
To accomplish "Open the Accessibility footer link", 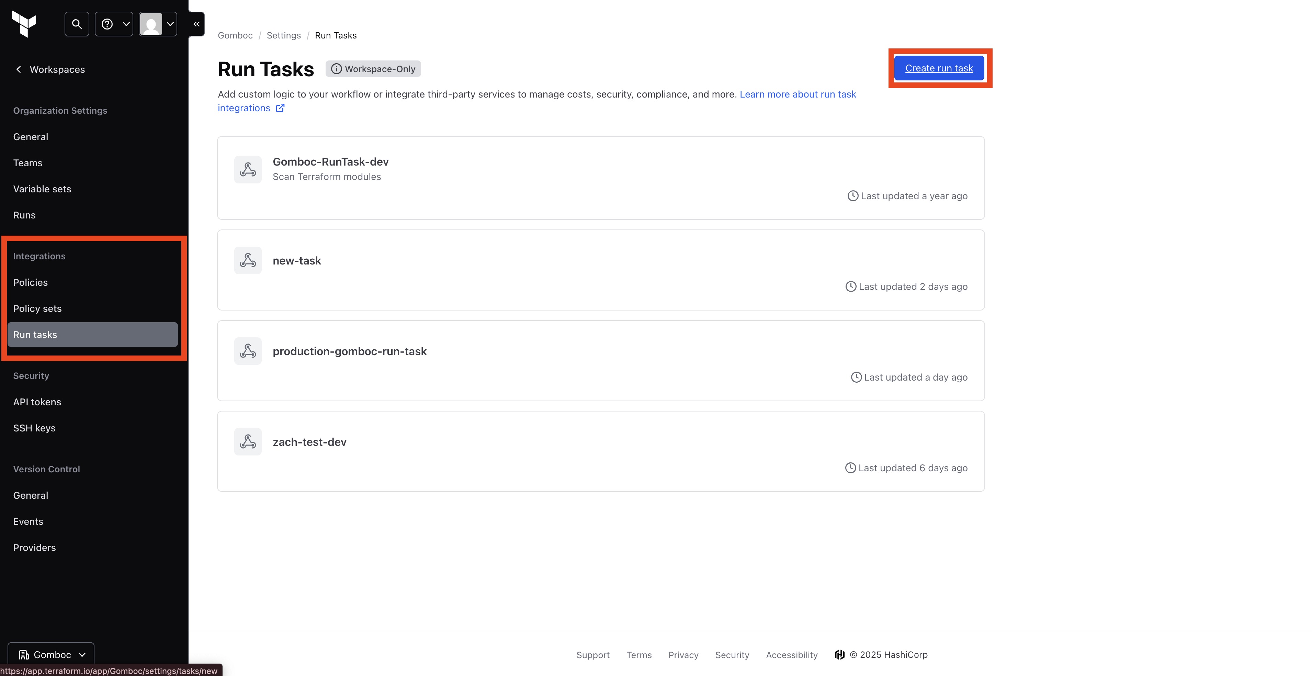I will (791, 655).
